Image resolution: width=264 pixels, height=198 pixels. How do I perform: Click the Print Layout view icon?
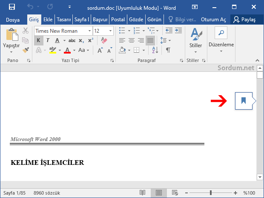pyautogui.click(x=159, y=193)
